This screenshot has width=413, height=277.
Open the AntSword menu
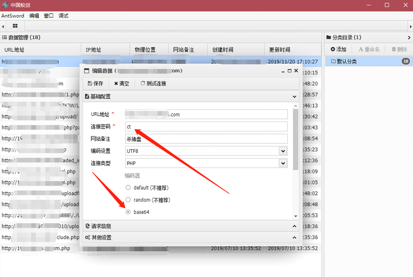12,16
